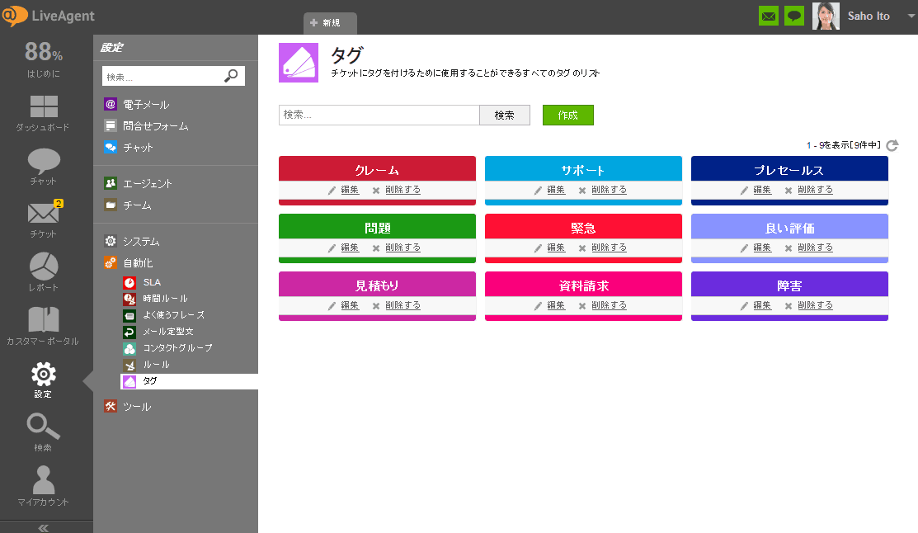Open the Tickets (チケット) envelope icon
Viewport: 918px width, 533px height.
[x=44, y=213]
